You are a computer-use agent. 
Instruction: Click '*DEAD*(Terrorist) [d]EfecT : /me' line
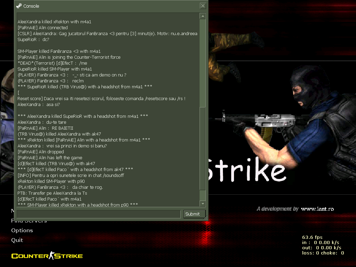pos(52,63)
